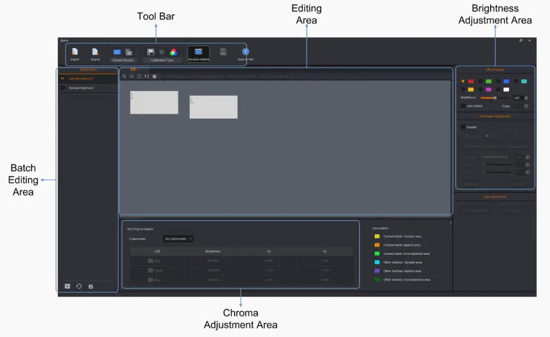Click the Import icon in the toolbar
The width and height of the screenshot is (550, 337).
pos(74,52)
